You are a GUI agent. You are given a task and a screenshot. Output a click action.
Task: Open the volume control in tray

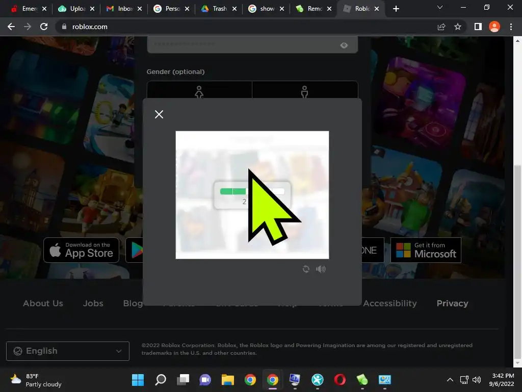point(477,380)
